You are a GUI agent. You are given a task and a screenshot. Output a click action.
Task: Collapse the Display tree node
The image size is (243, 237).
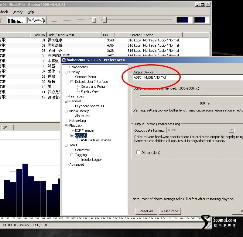66,72
